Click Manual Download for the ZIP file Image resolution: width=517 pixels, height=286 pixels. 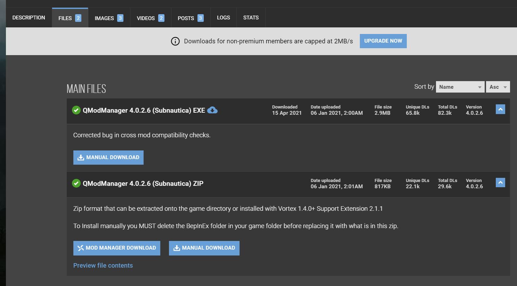(x=204, y=248)
